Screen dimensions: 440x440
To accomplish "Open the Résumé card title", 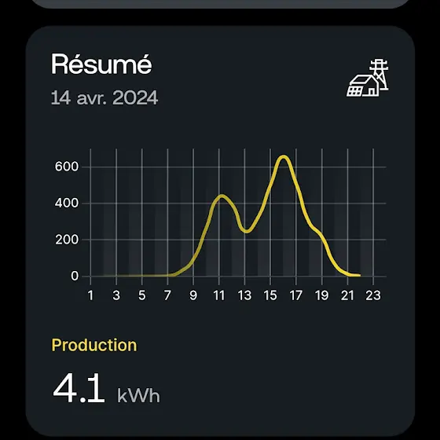I will coord(101,64).
